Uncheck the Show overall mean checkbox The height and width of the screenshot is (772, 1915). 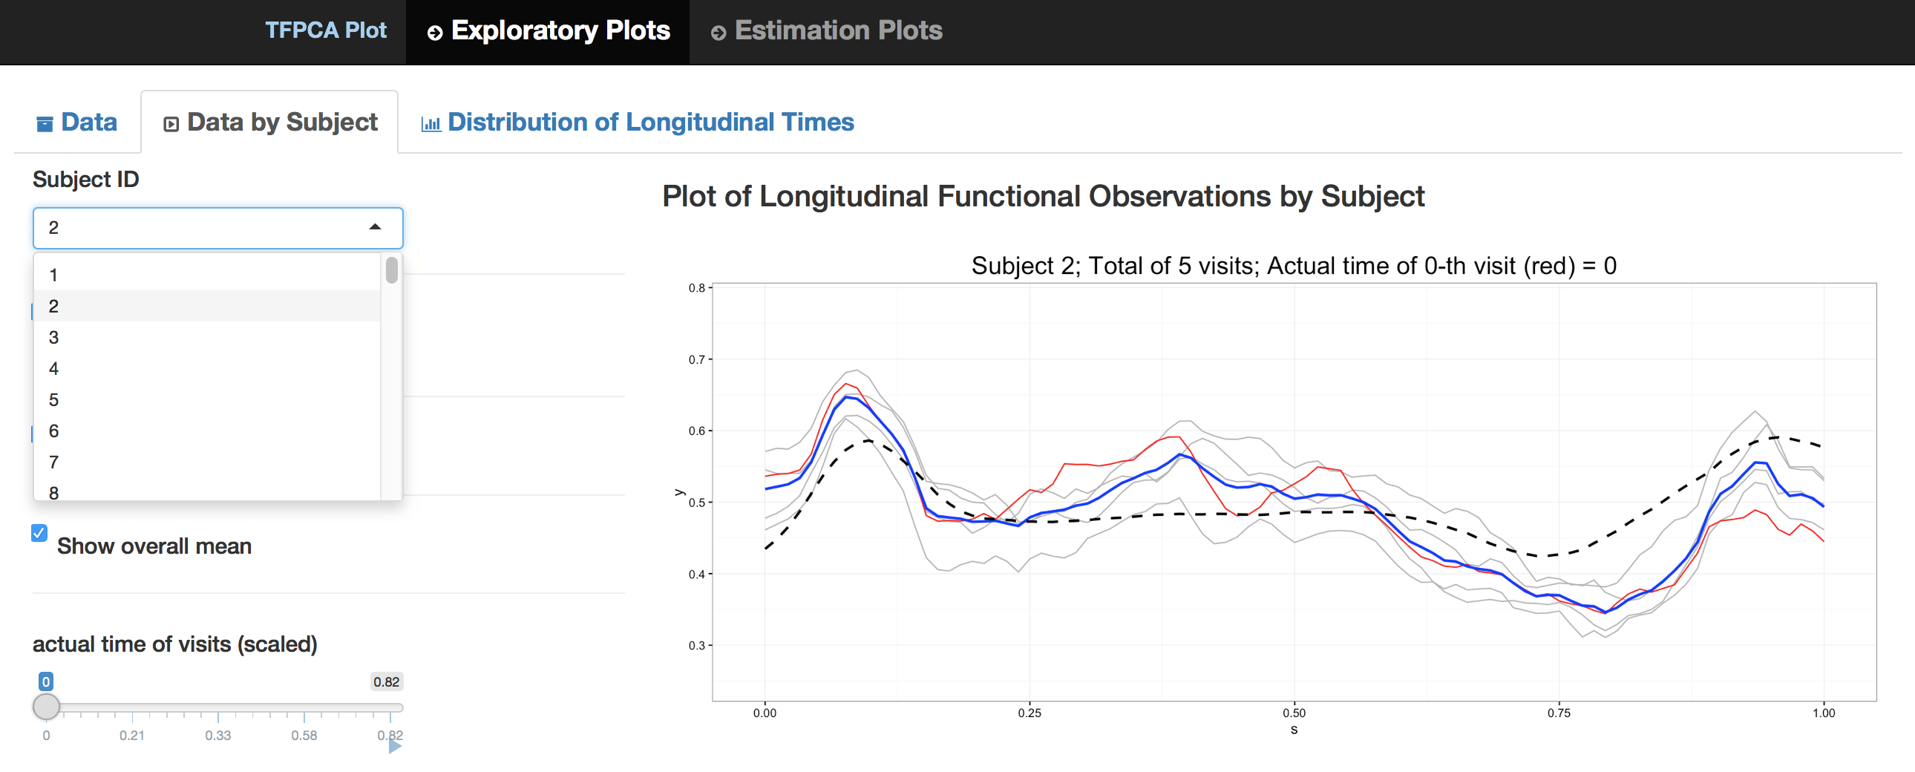(x=39, y=532)
